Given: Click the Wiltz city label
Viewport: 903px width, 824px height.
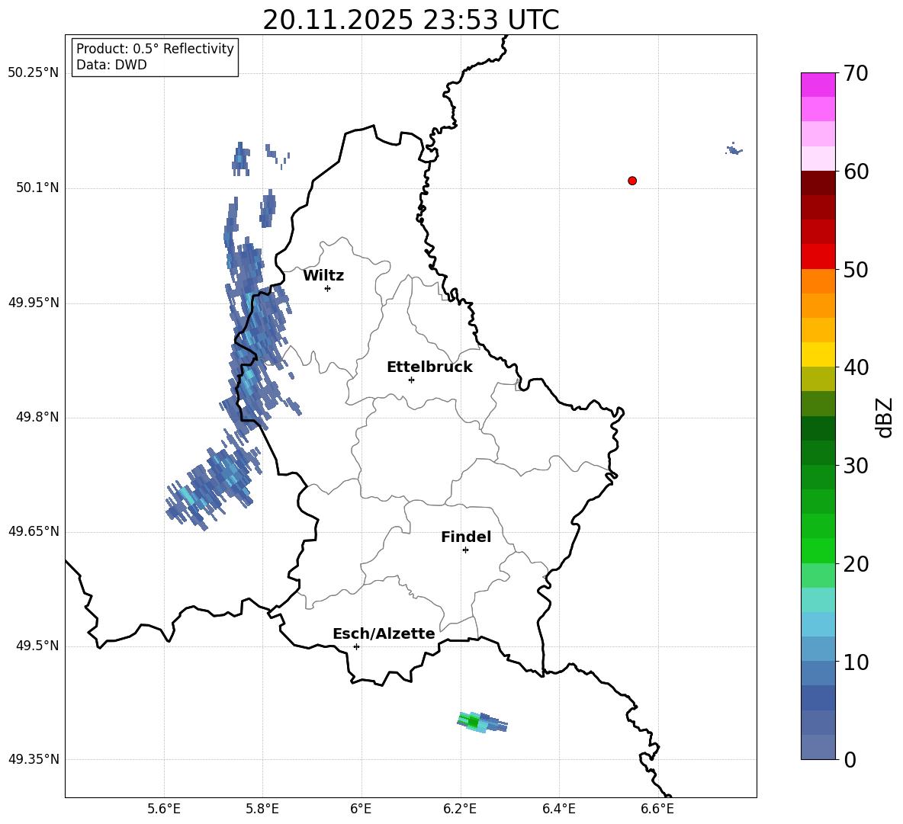Looking at the screenshot, I should (323, 276).
